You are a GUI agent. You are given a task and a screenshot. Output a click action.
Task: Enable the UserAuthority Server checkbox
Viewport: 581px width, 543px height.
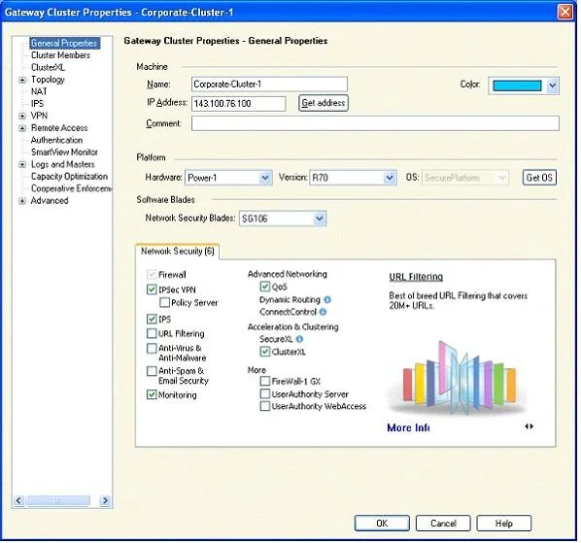pyautogui.click(x=265, y=393)
